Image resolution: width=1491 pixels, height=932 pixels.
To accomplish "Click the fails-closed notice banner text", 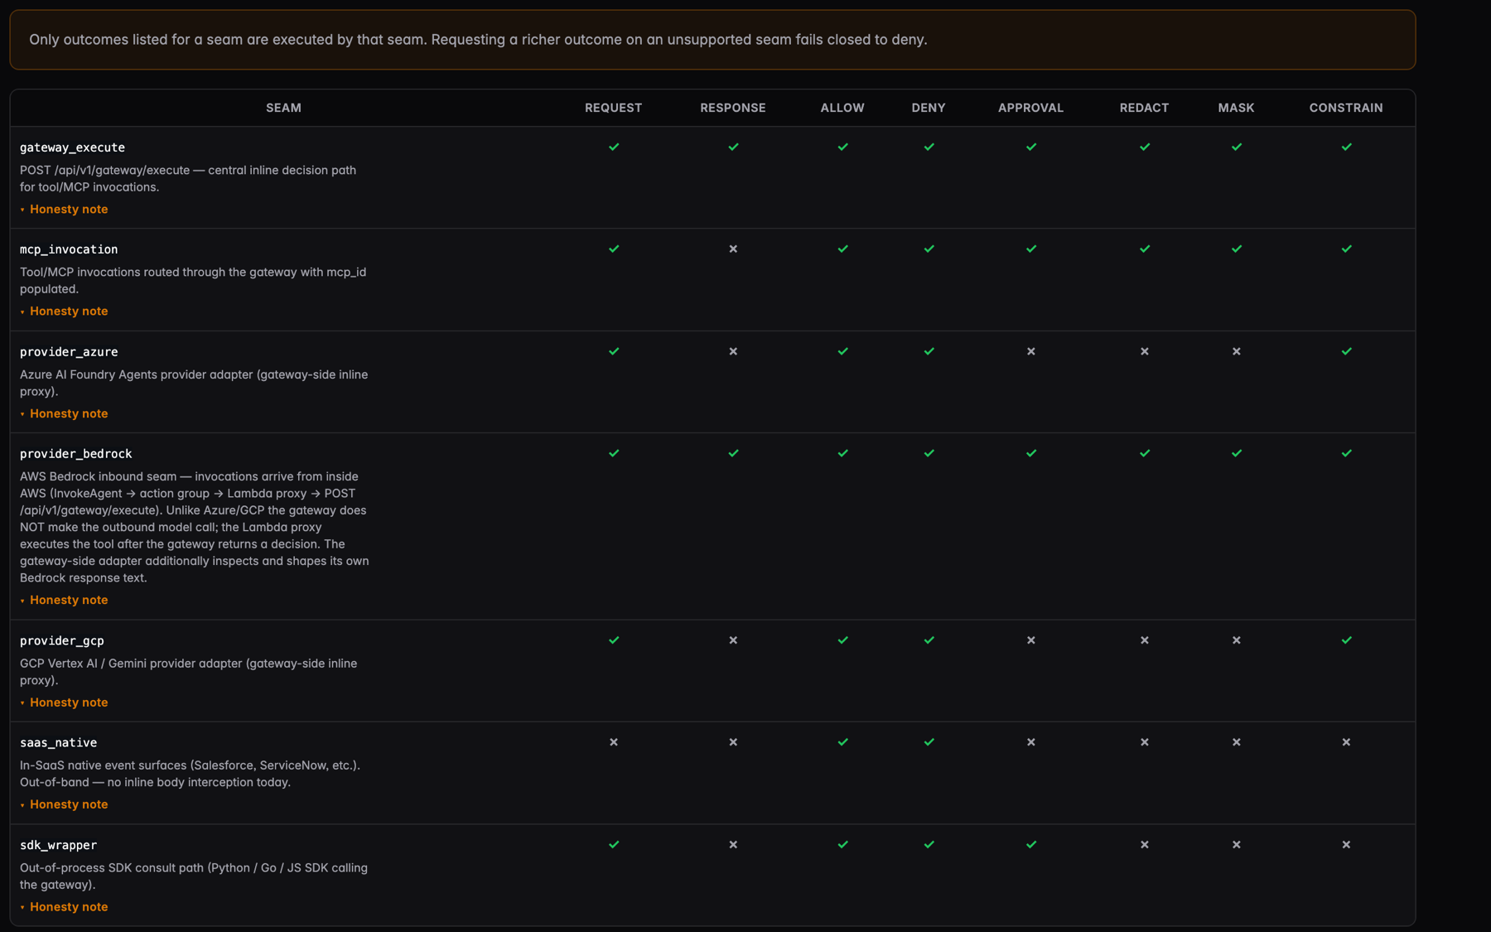I will [x=478, y=40].
